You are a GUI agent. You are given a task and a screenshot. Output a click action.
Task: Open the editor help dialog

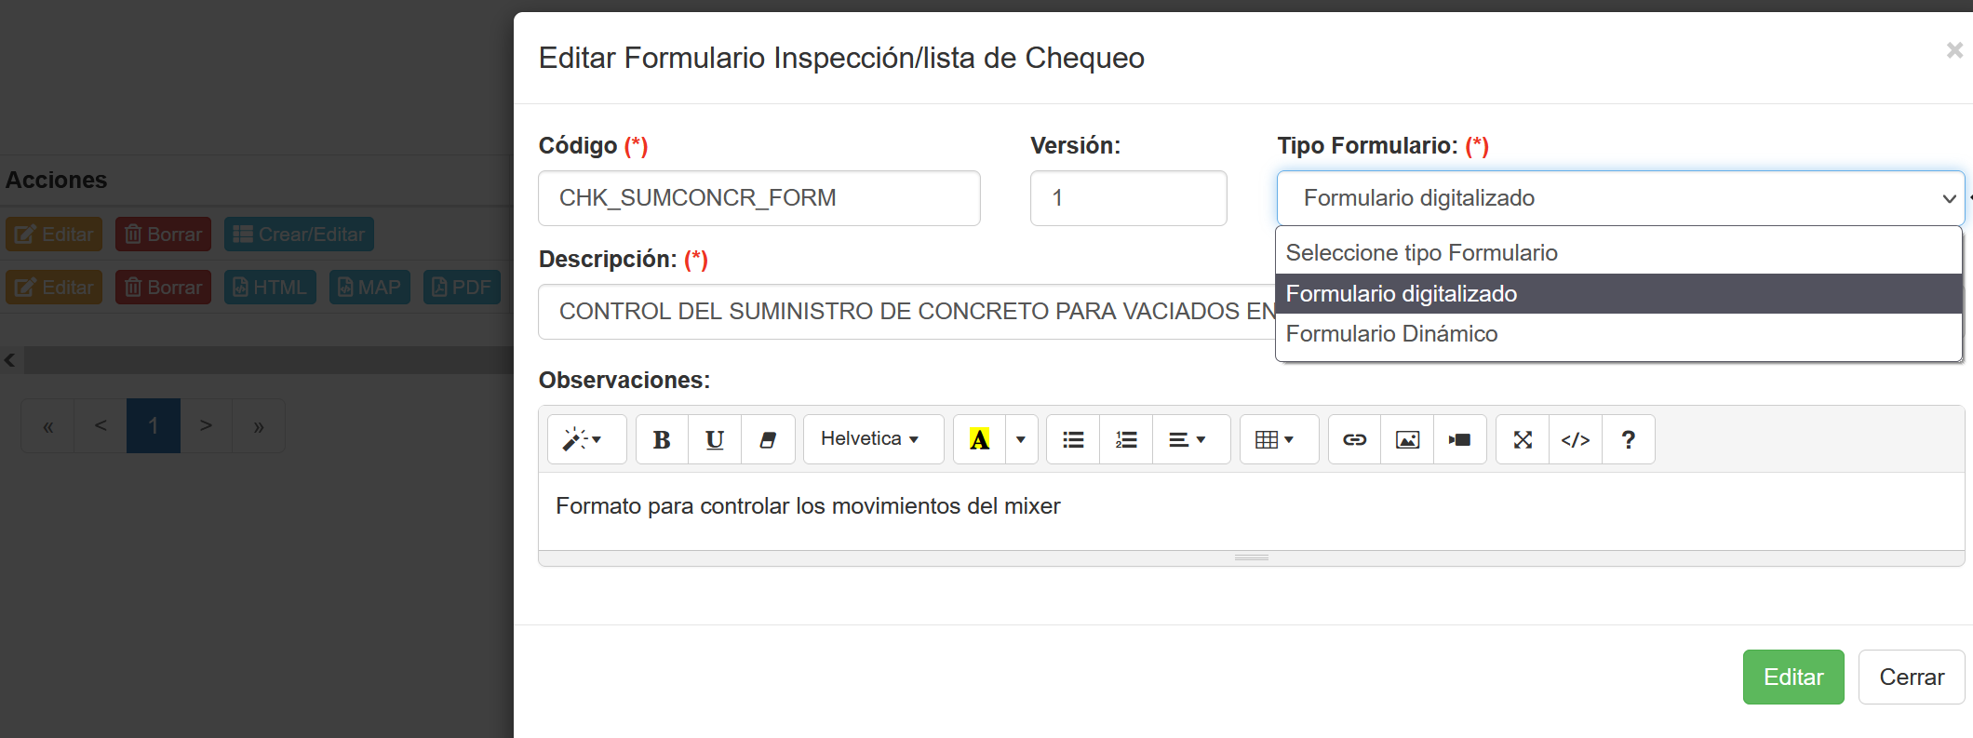[x=1628, y=439]
